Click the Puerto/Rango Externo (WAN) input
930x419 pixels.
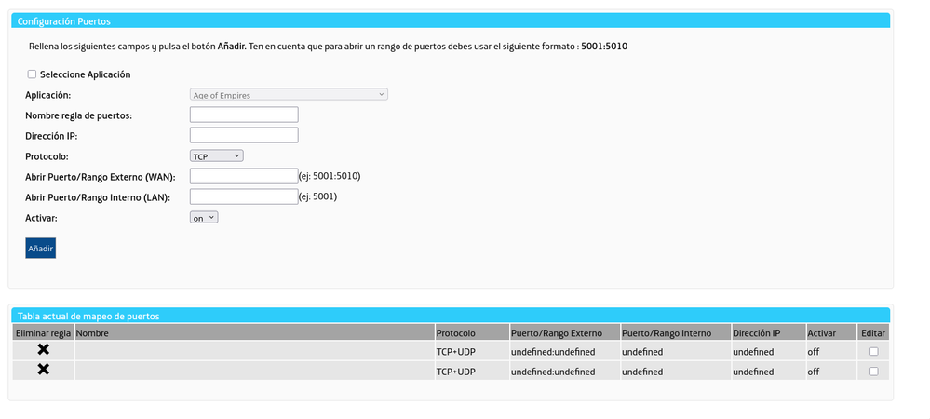pos(243,176)
